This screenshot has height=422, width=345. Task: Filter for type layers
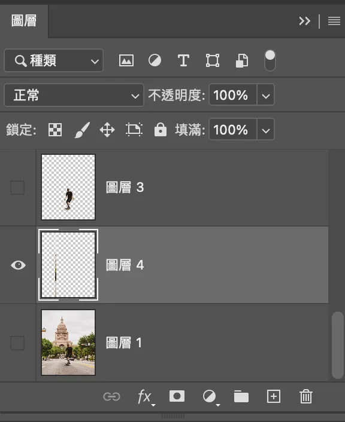tap(183, 60)
